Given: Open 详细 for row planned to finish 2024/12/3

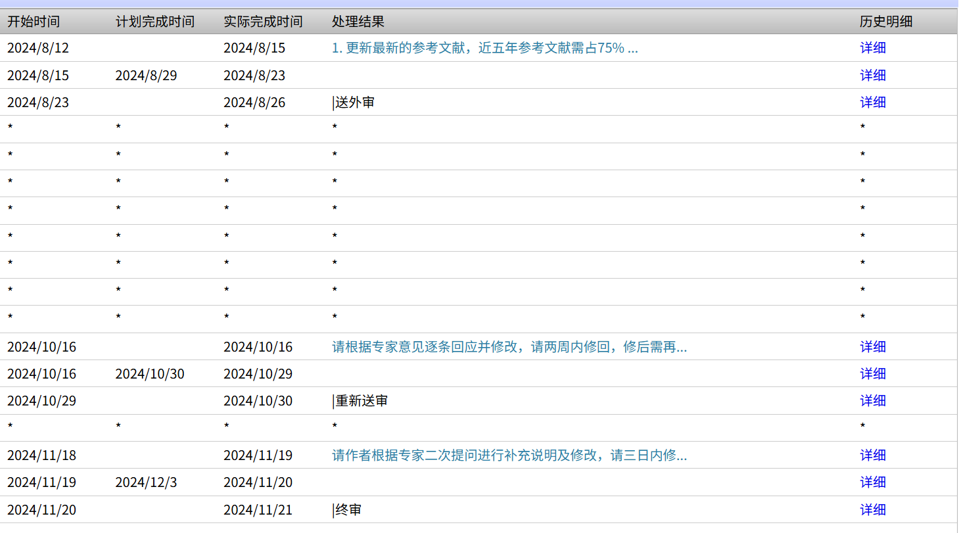Looking at the screenshot, I should [872, 482].
